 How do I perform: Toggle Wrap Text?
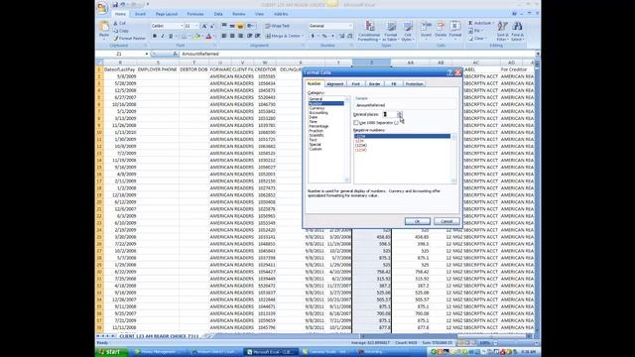pos(278,26)
